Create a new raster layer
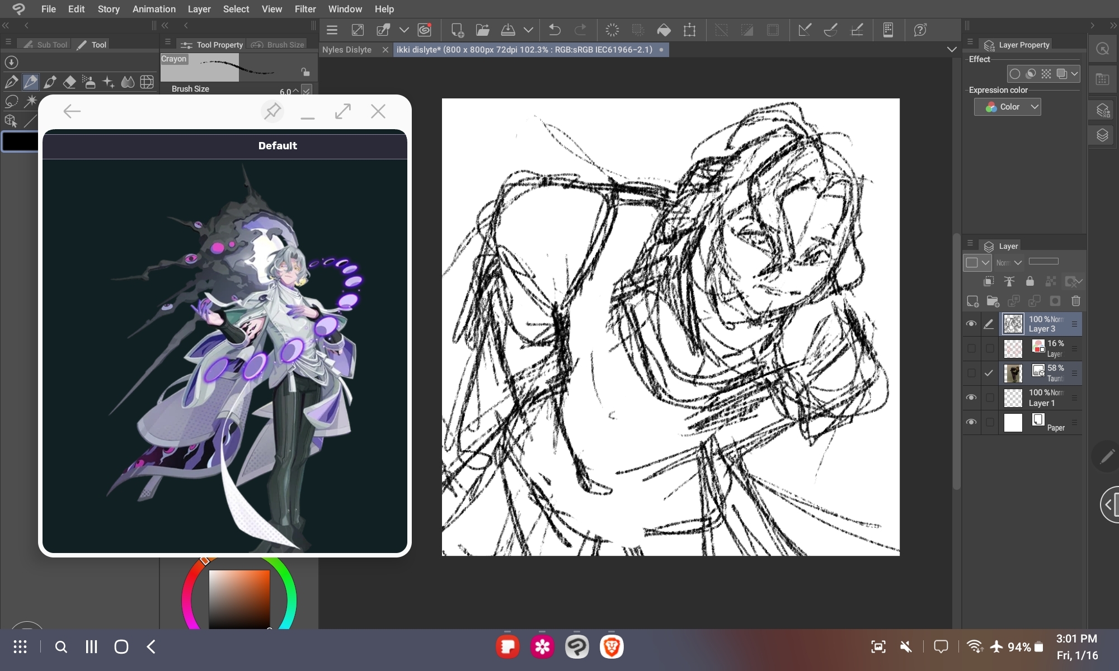This screenshot has height=671, width=1119. click(x=972, y=301)
